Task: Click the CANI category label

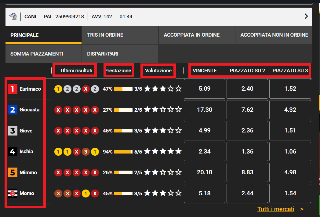Action: 30,16
